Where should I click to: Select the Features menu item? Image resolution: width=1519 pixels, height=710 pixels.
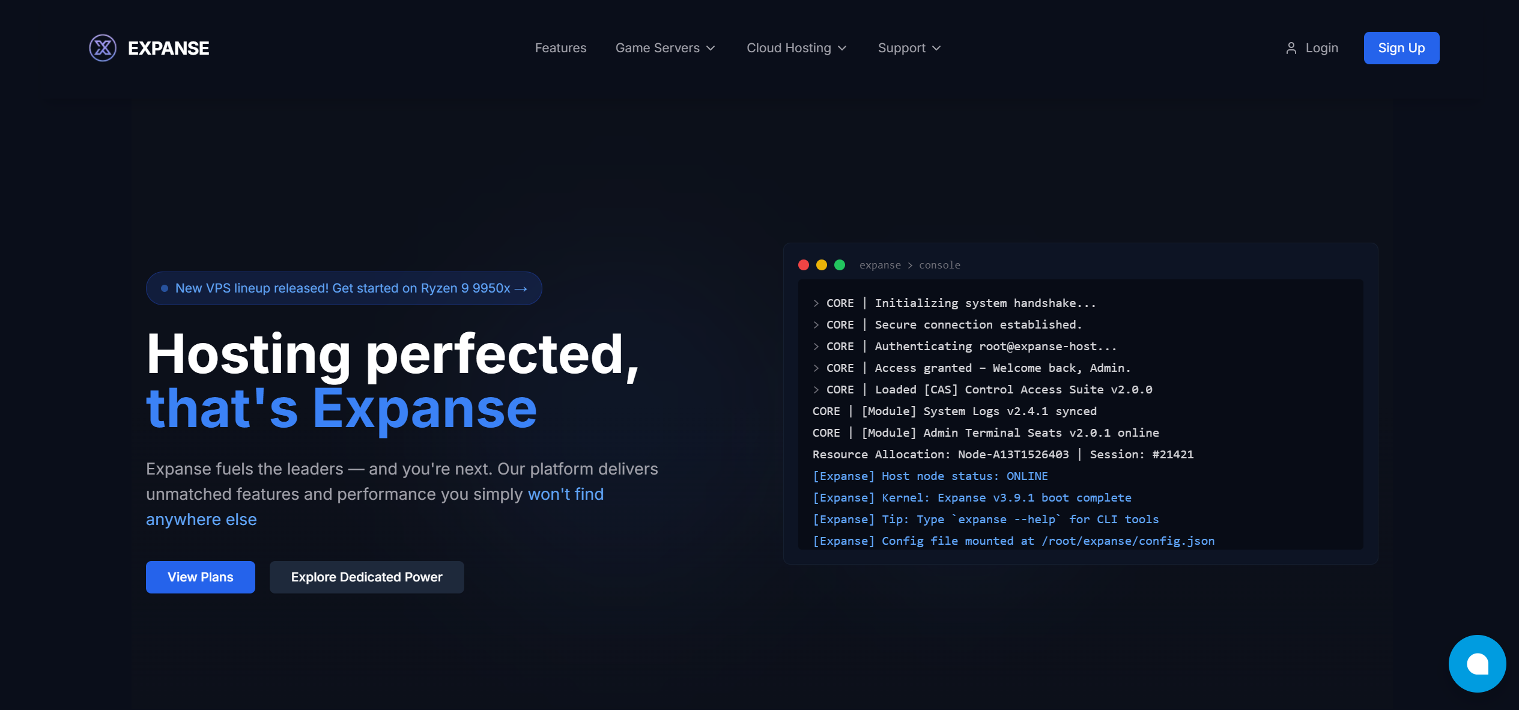[560, 48]
